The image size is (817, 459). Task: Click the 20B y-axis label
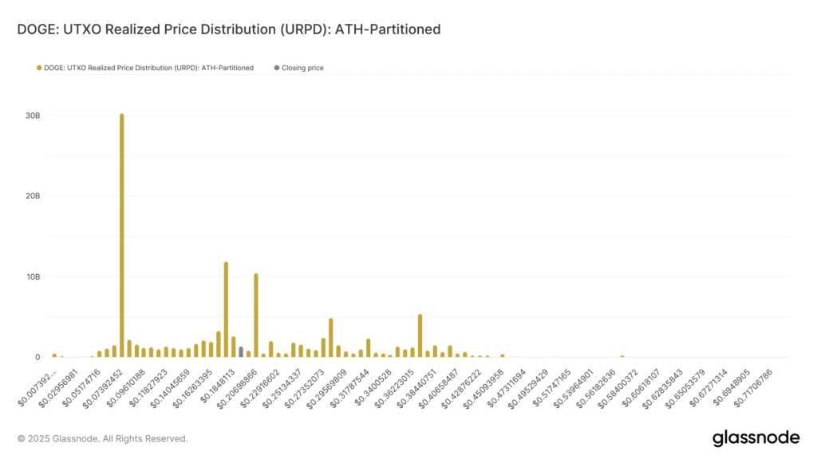point(32,196)
